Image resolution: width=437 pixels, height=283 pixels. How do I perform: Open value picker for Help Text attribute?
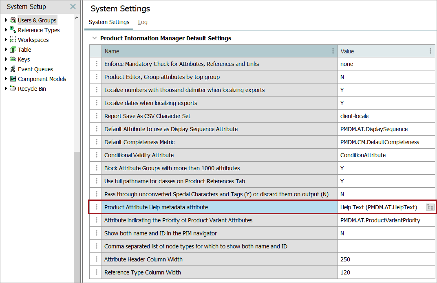(430, 207)
